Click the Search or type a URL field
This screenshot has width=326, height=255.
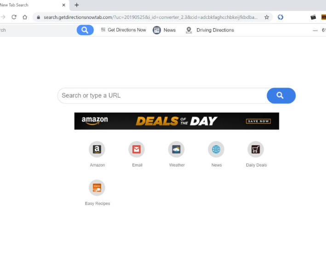[x=162, y=95]
